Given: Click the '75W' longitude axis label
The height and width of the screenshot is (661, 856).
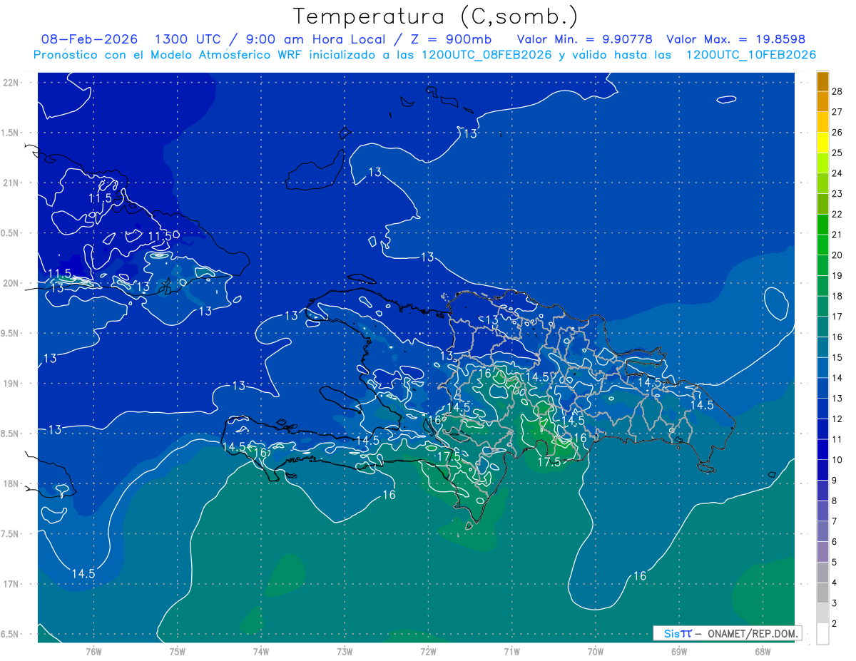Looking at the screenshot, I should tap(178, 651).
